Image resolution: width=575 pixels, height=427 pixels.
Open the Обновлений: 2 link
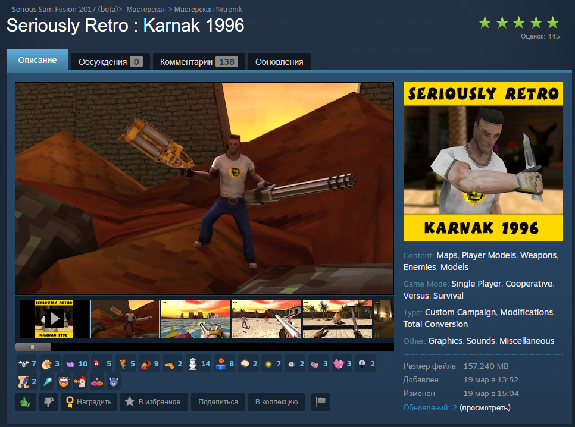click(430, 407)
